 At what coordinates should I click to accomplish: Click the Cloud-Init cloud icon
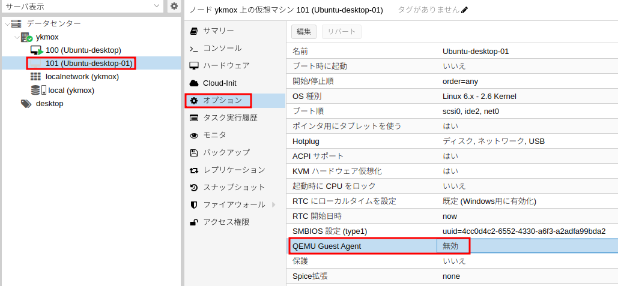click(193, 83)
